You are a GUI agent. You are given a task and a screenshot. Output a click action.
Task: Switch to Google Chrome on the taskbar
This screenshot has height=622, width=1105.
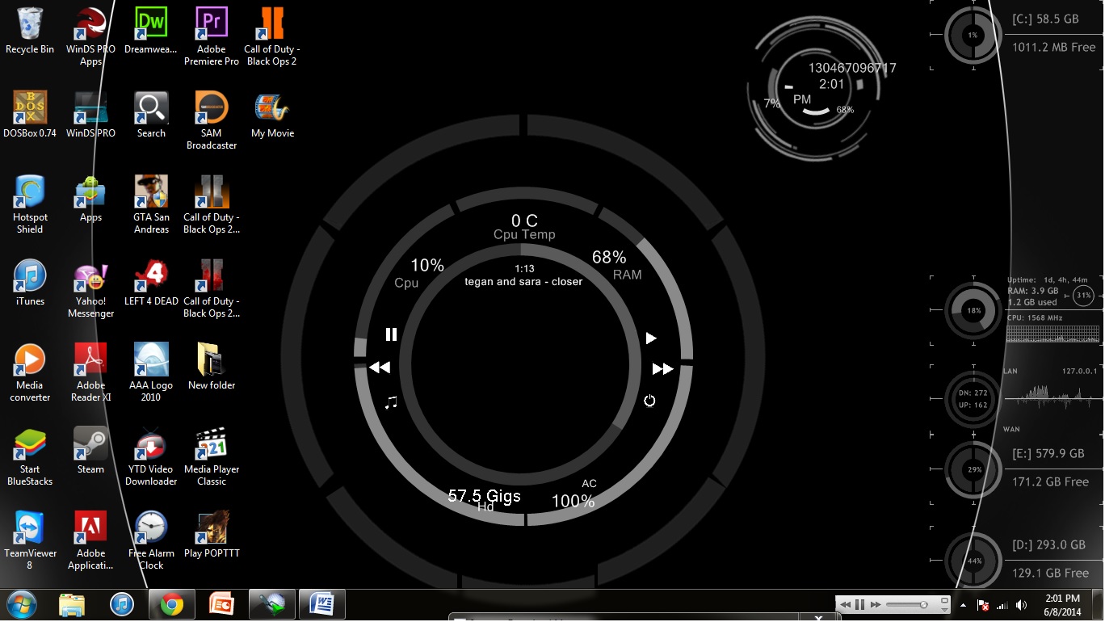click(171, 604)
